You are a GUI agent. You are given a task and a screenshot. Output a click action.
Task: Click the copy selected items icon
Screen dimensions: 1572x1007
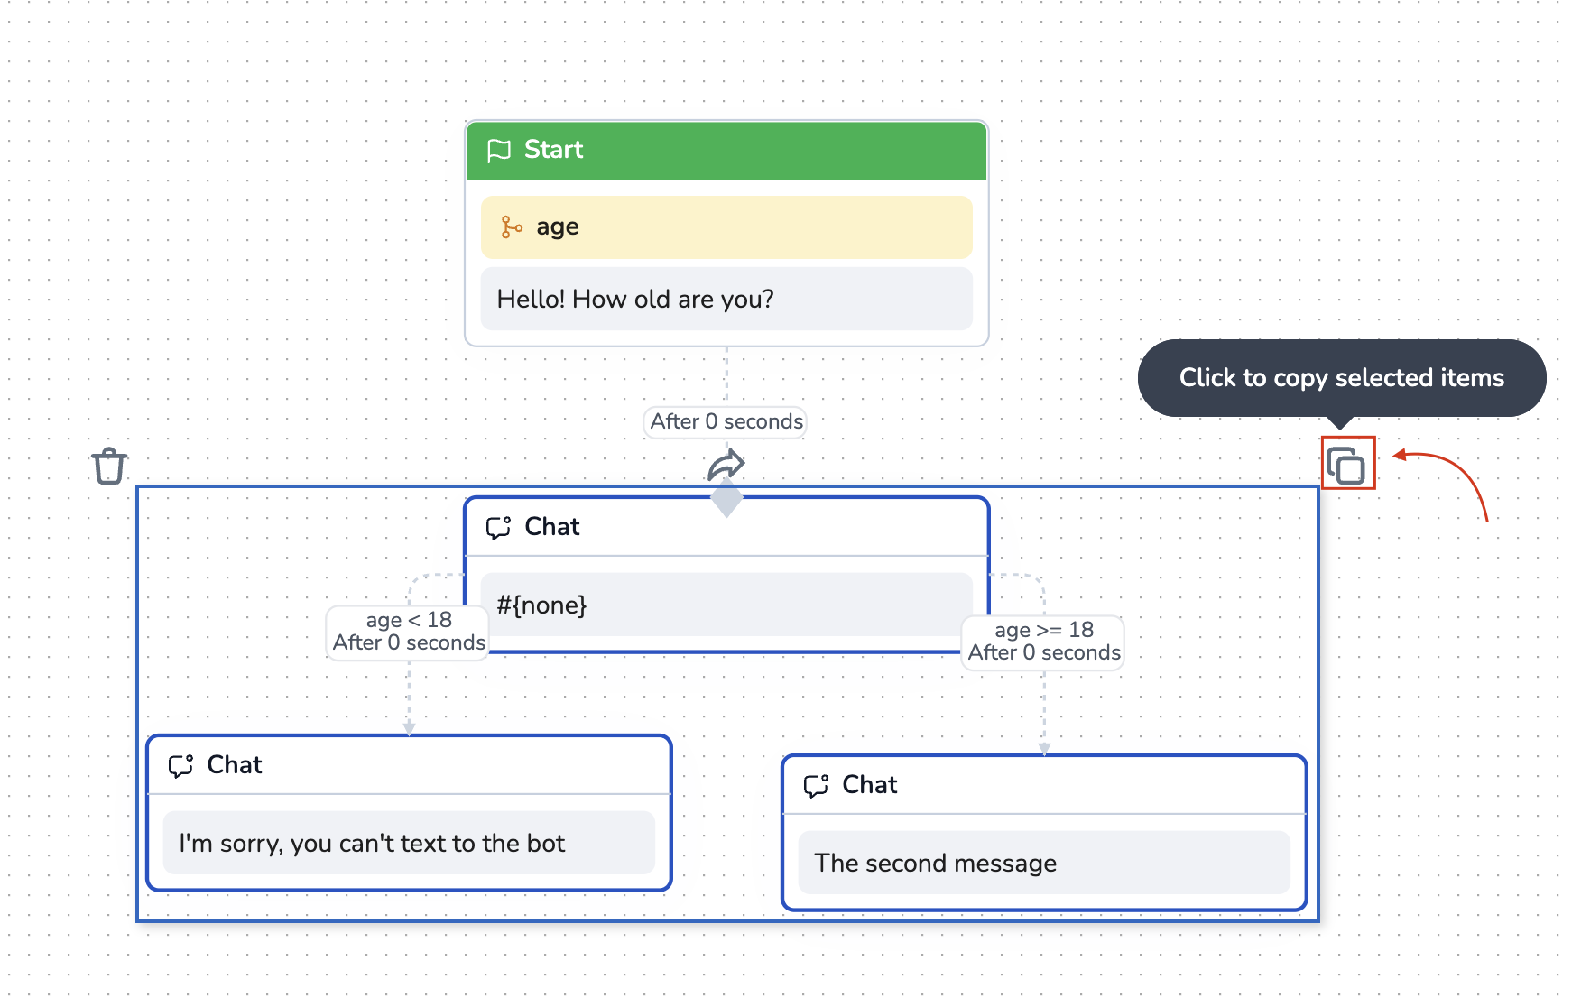(x=1346, y=465)
